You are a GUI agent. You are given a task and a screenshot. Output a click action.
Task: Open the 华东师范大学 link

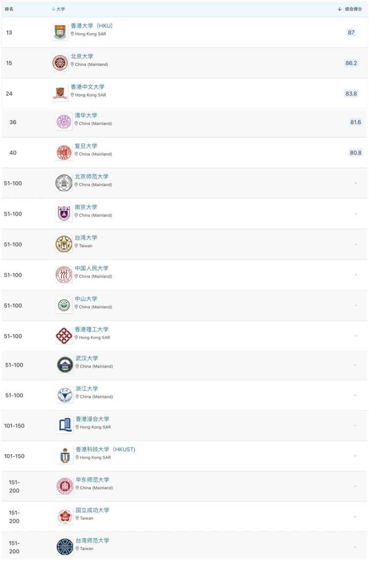pyautogui.click(x=92, y=480)
